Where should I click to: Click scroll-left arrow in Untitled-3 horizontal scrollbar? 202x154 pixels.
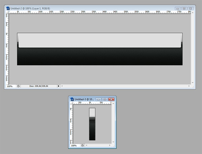pyautogui.click(x=87, y=145)
